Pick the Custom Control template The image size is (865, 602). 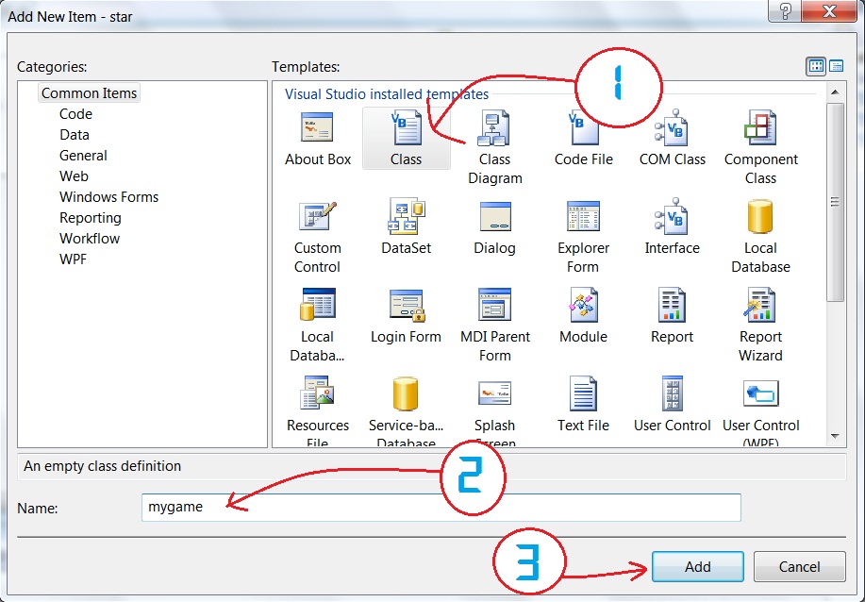(317, 236)
